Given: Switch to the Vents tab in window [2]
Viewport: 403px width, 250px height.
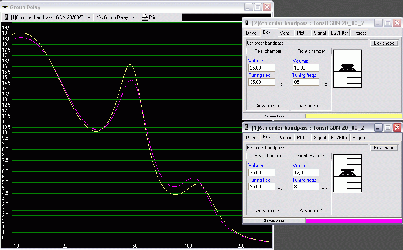Looking at the screenshot, I should [x=285, y=33].
